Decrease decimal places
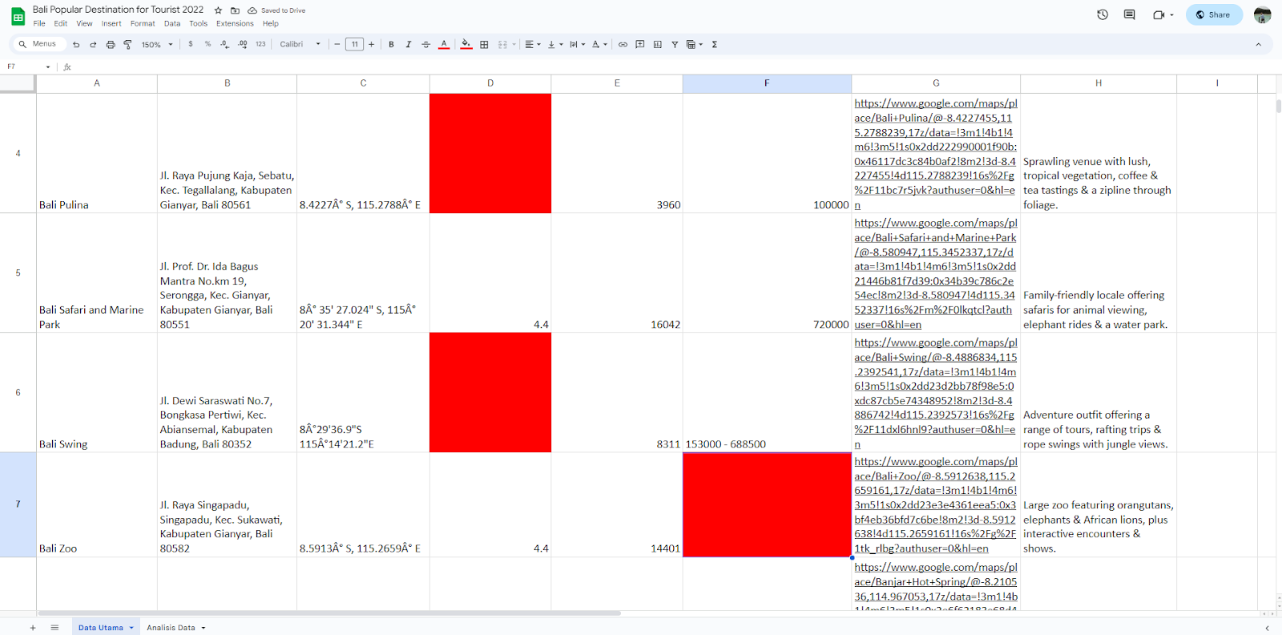Viewport: 1282px width, 635px height. tap(225, 44)
